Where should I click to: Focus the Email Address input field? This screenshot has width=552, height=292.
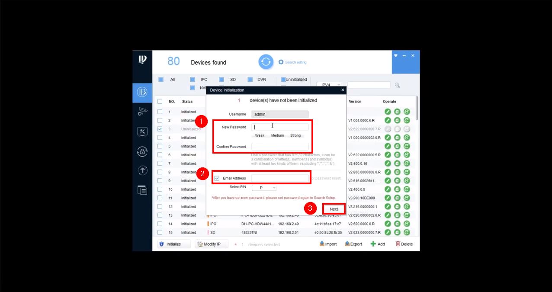(x=280, y=178)
